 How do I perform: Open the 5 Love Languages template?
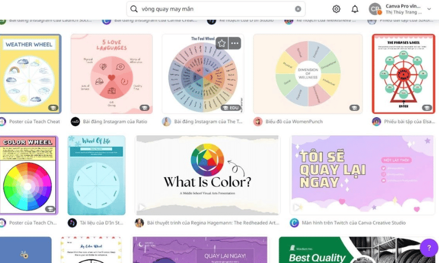pyautogui.click(x=112, y=74)
